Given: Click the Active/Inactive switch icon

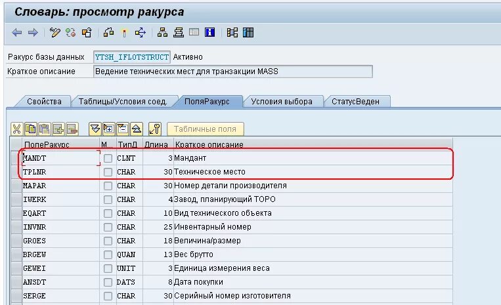Looking at the screenshot, I should tap(71, 33).
